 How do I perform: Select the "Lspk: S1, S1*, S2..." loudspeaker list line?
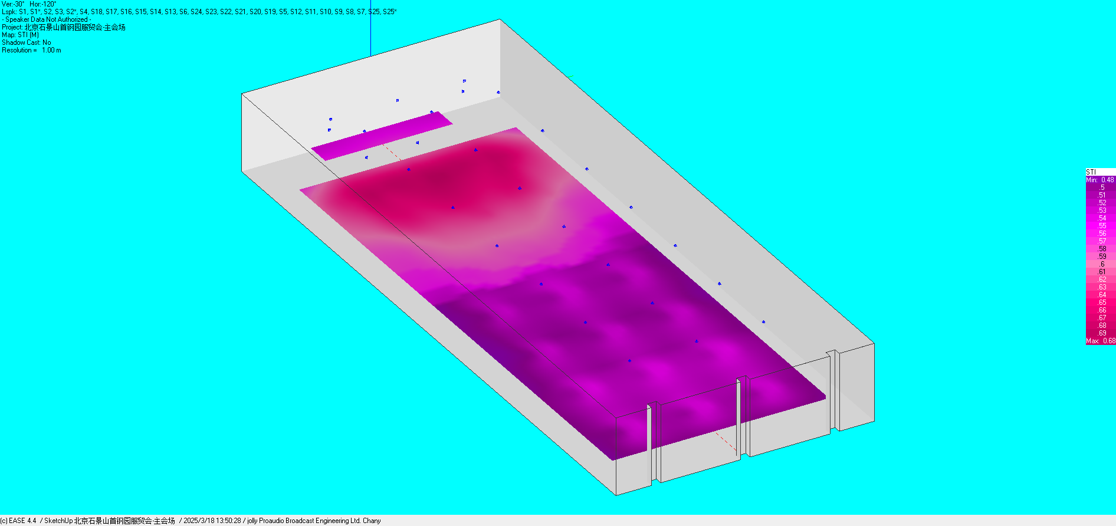point(199,12)
